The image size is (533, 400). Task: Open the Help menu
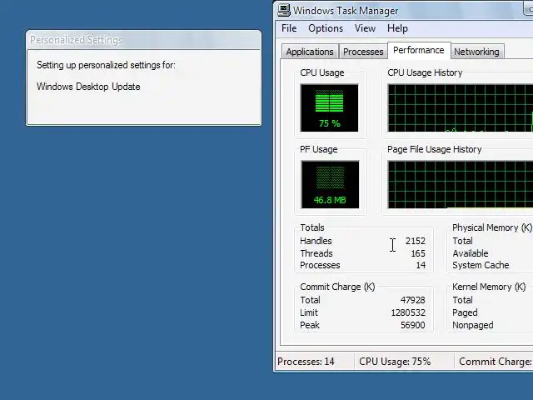coord(397,28)
